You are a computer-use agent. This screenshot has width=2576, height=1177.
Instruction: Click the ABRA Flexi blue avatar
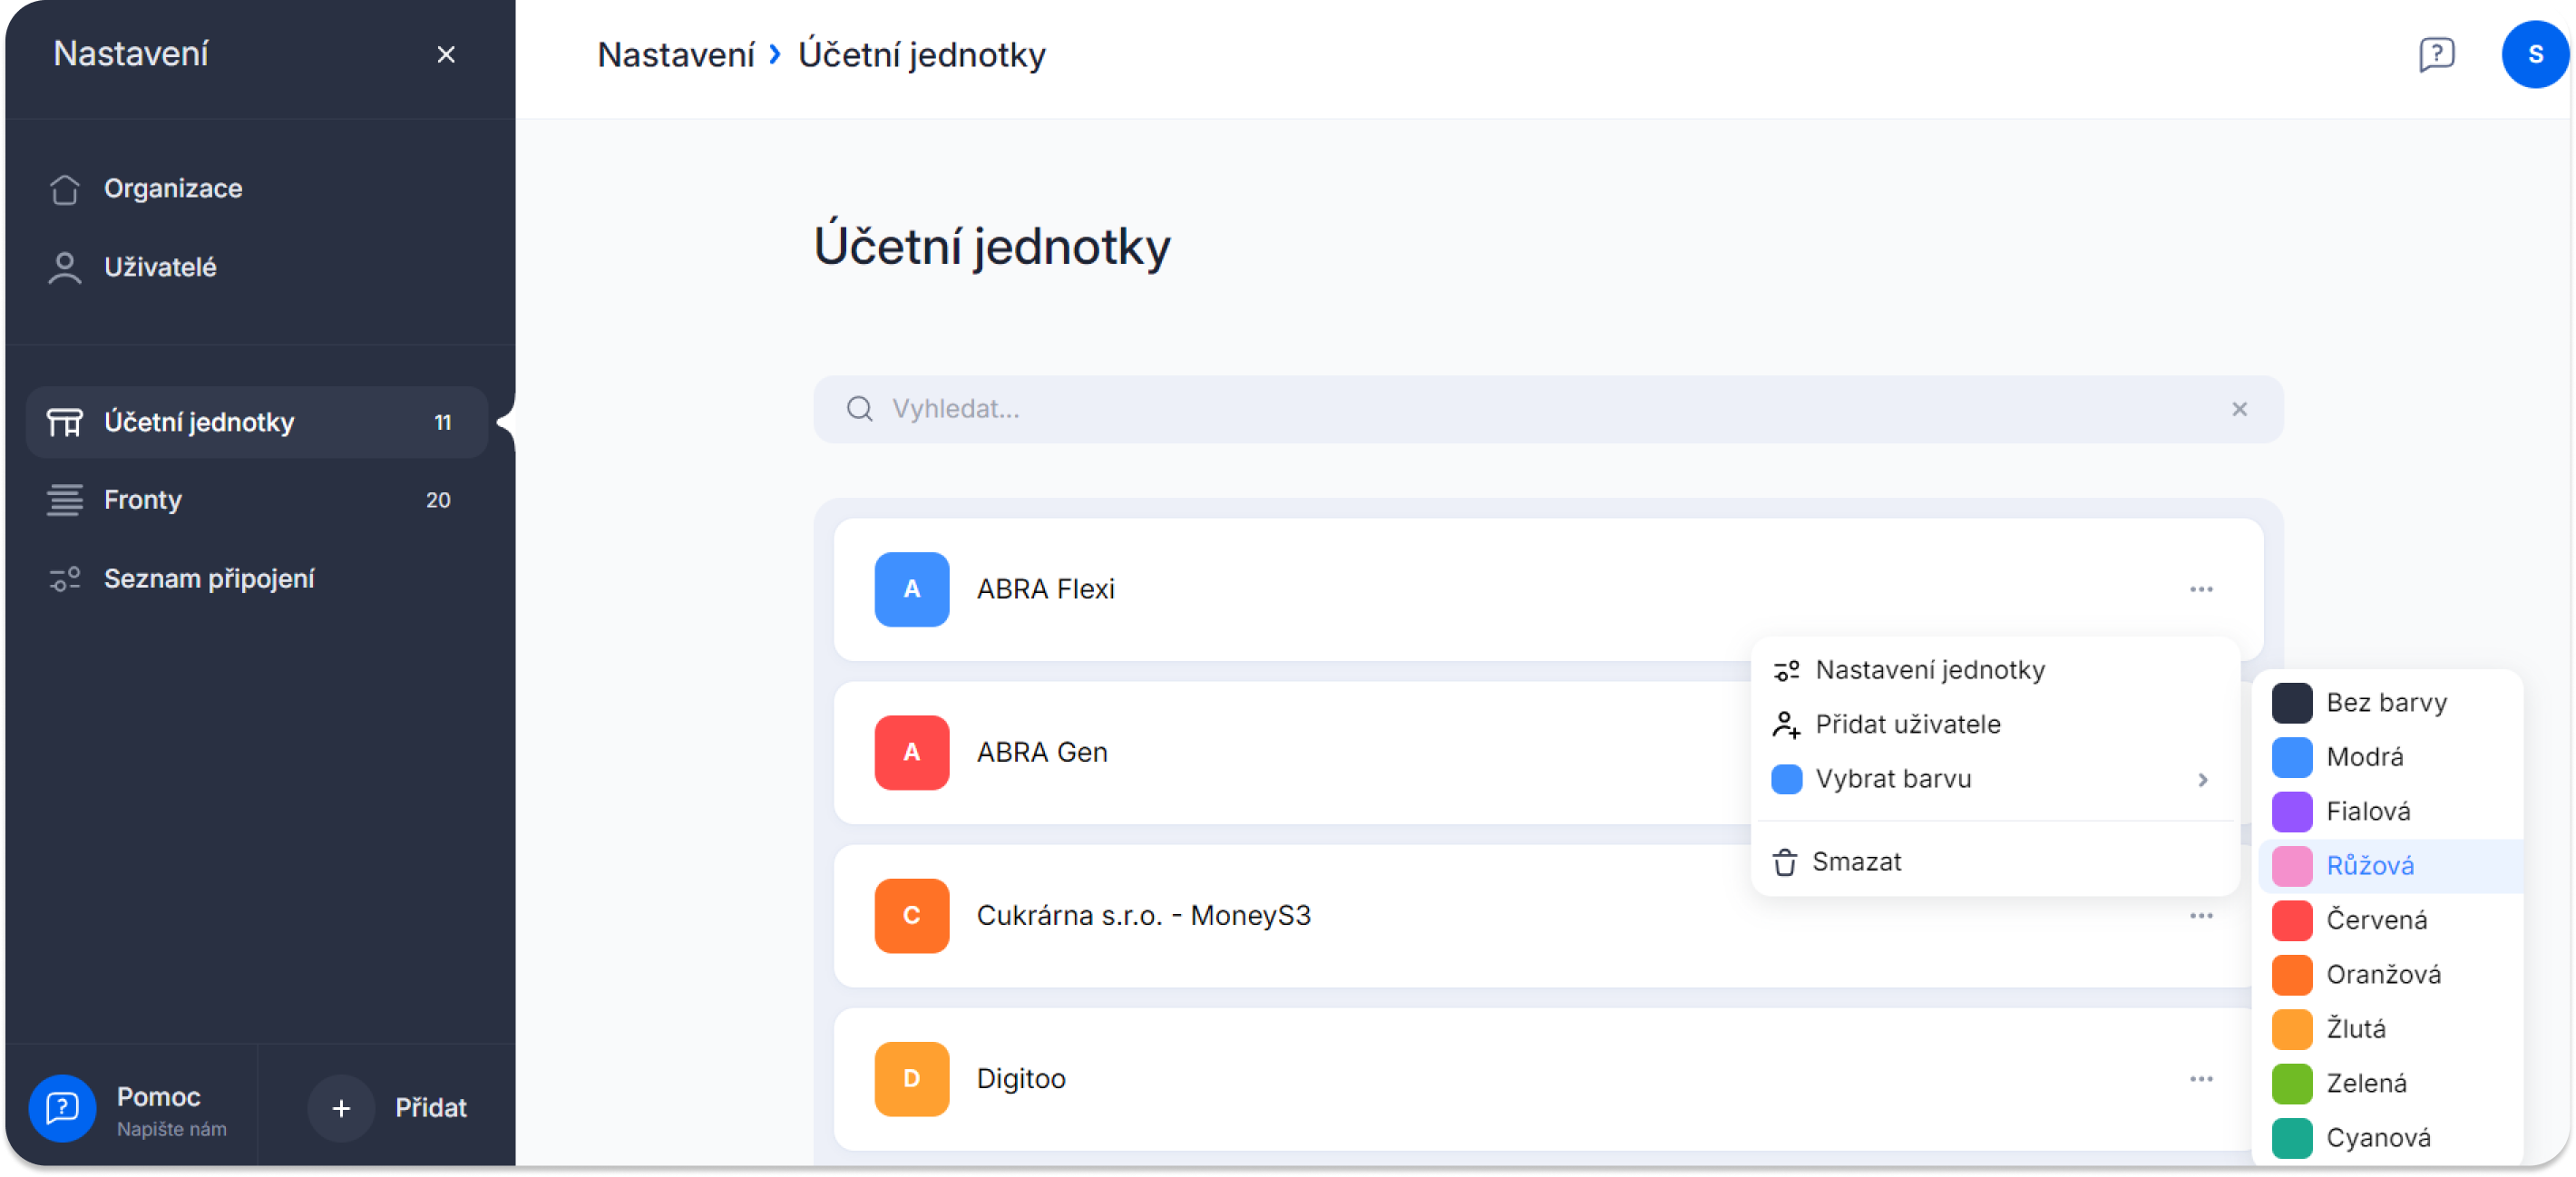pyautogui.click(x=912, y=589)
